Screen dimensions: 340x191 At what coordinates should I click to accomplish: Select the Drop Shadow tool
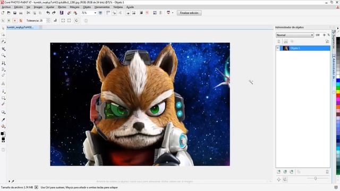click(3, 112)
